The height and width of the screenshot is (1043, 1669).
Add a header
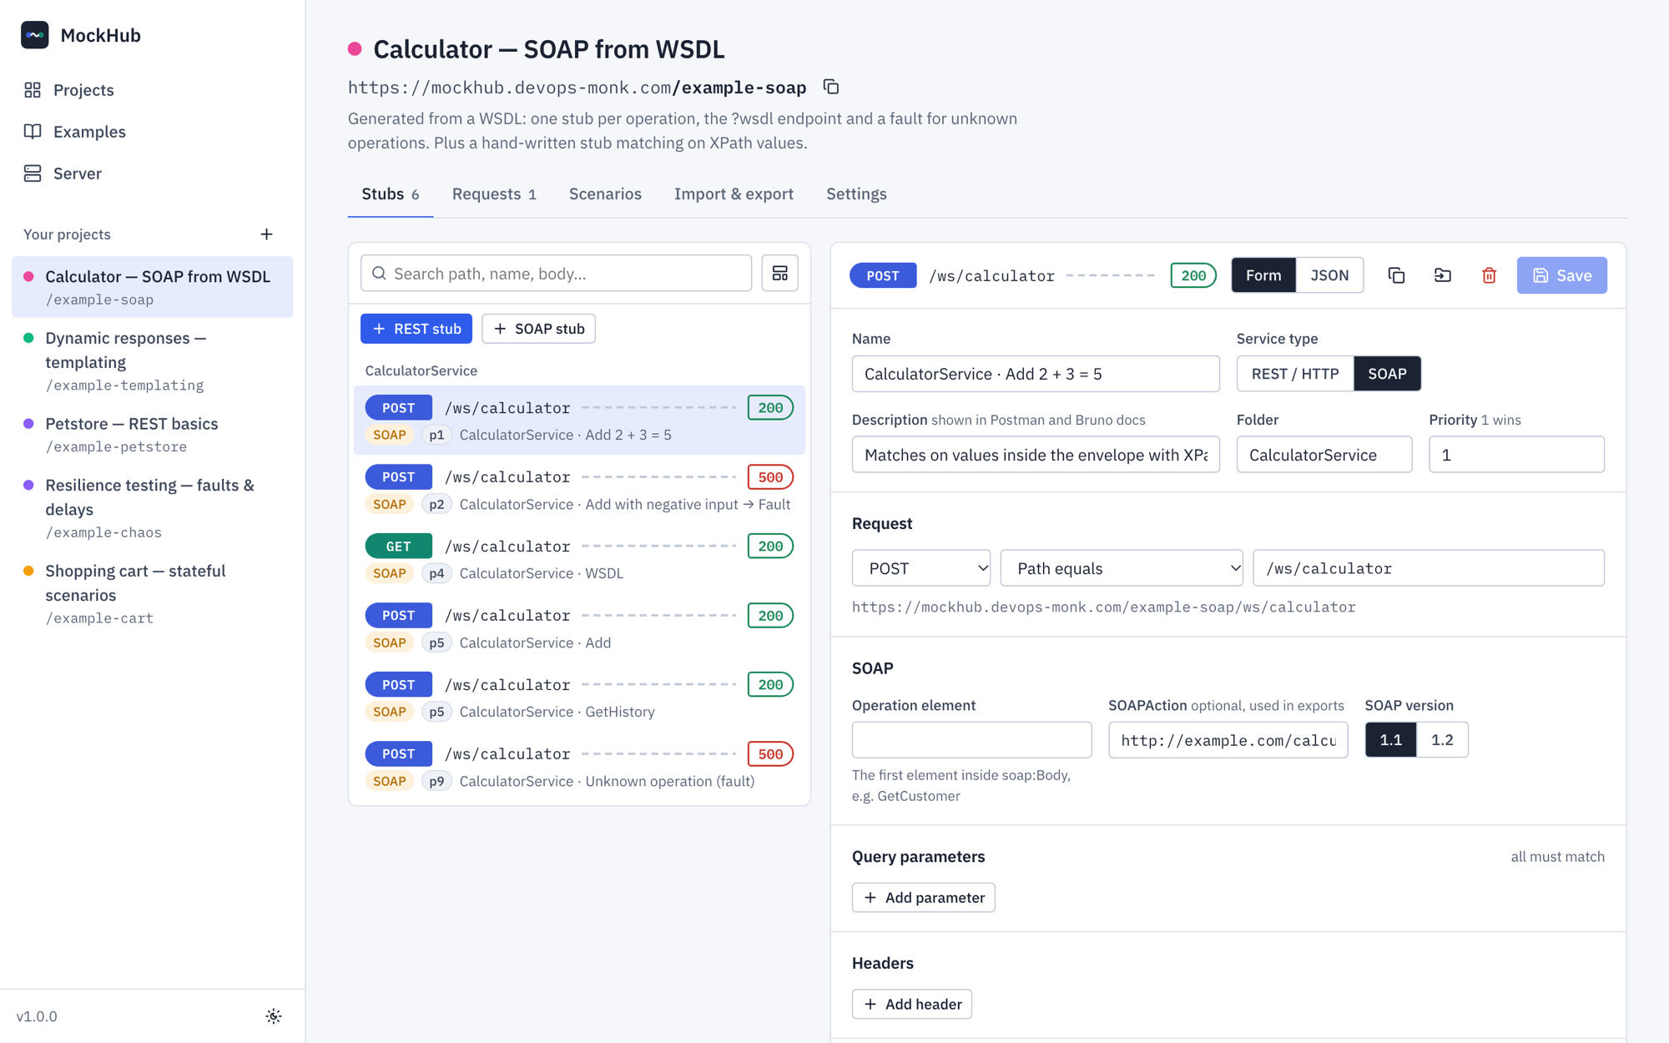point(912,1004)
